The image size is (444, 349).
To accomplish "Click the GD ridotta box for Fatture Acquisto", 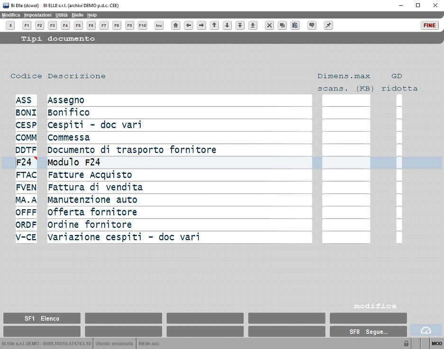I will (x=399, y=175).
